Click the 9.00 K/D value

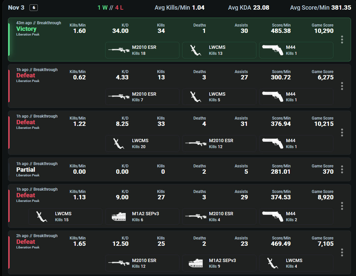122,197
